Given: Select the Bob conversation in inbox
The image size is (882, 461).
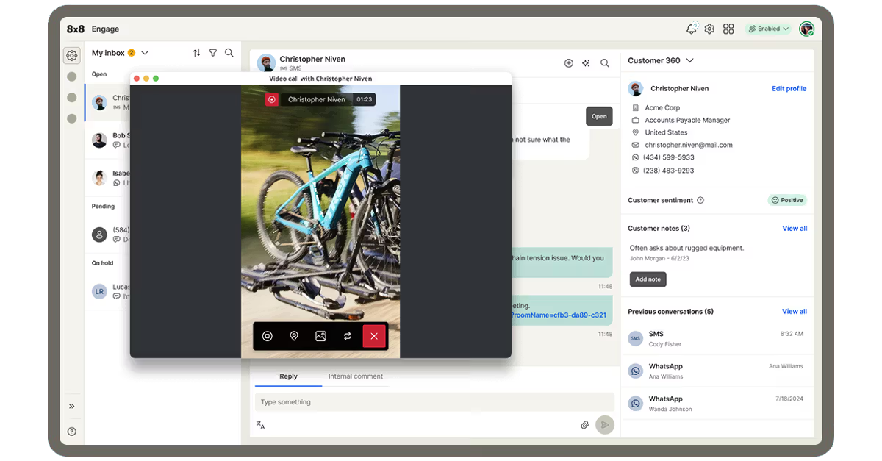Looking at the screenshot, I should (108, 140).
